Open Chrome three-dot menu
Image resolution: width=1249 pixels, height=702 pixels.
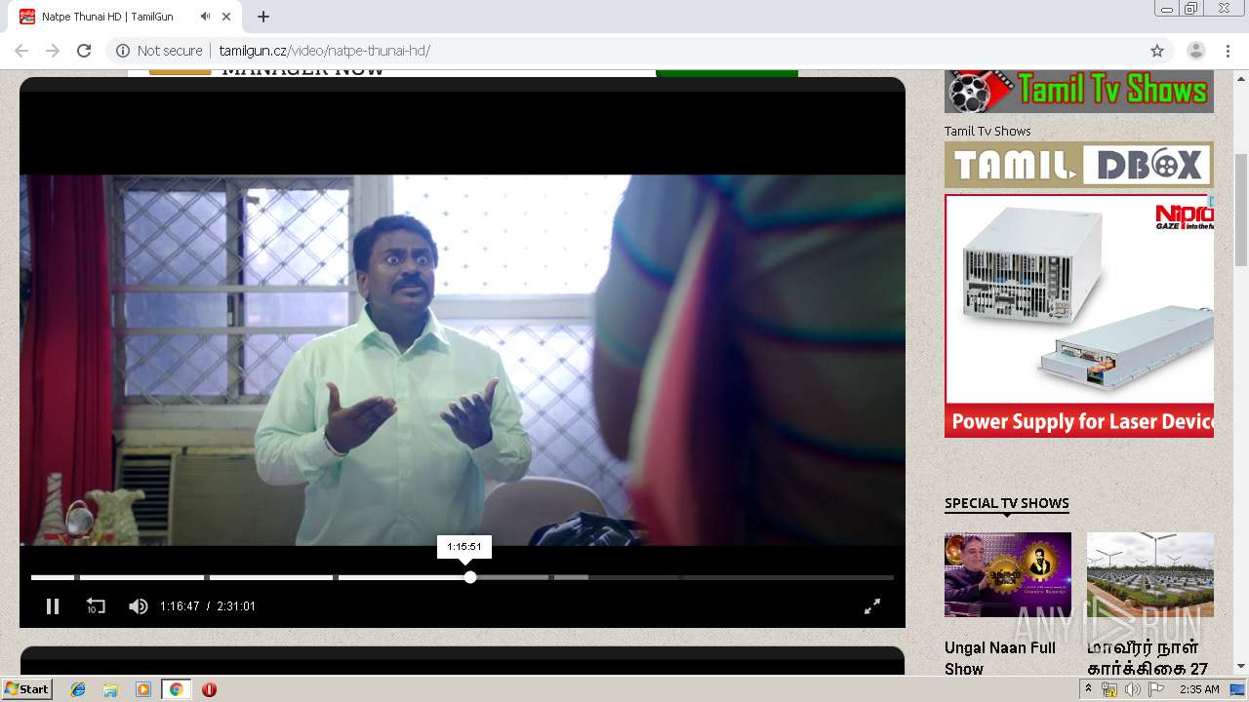(x=1228, y=51)
